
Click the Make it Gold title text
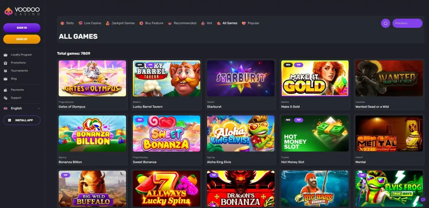tap(291, 107)
